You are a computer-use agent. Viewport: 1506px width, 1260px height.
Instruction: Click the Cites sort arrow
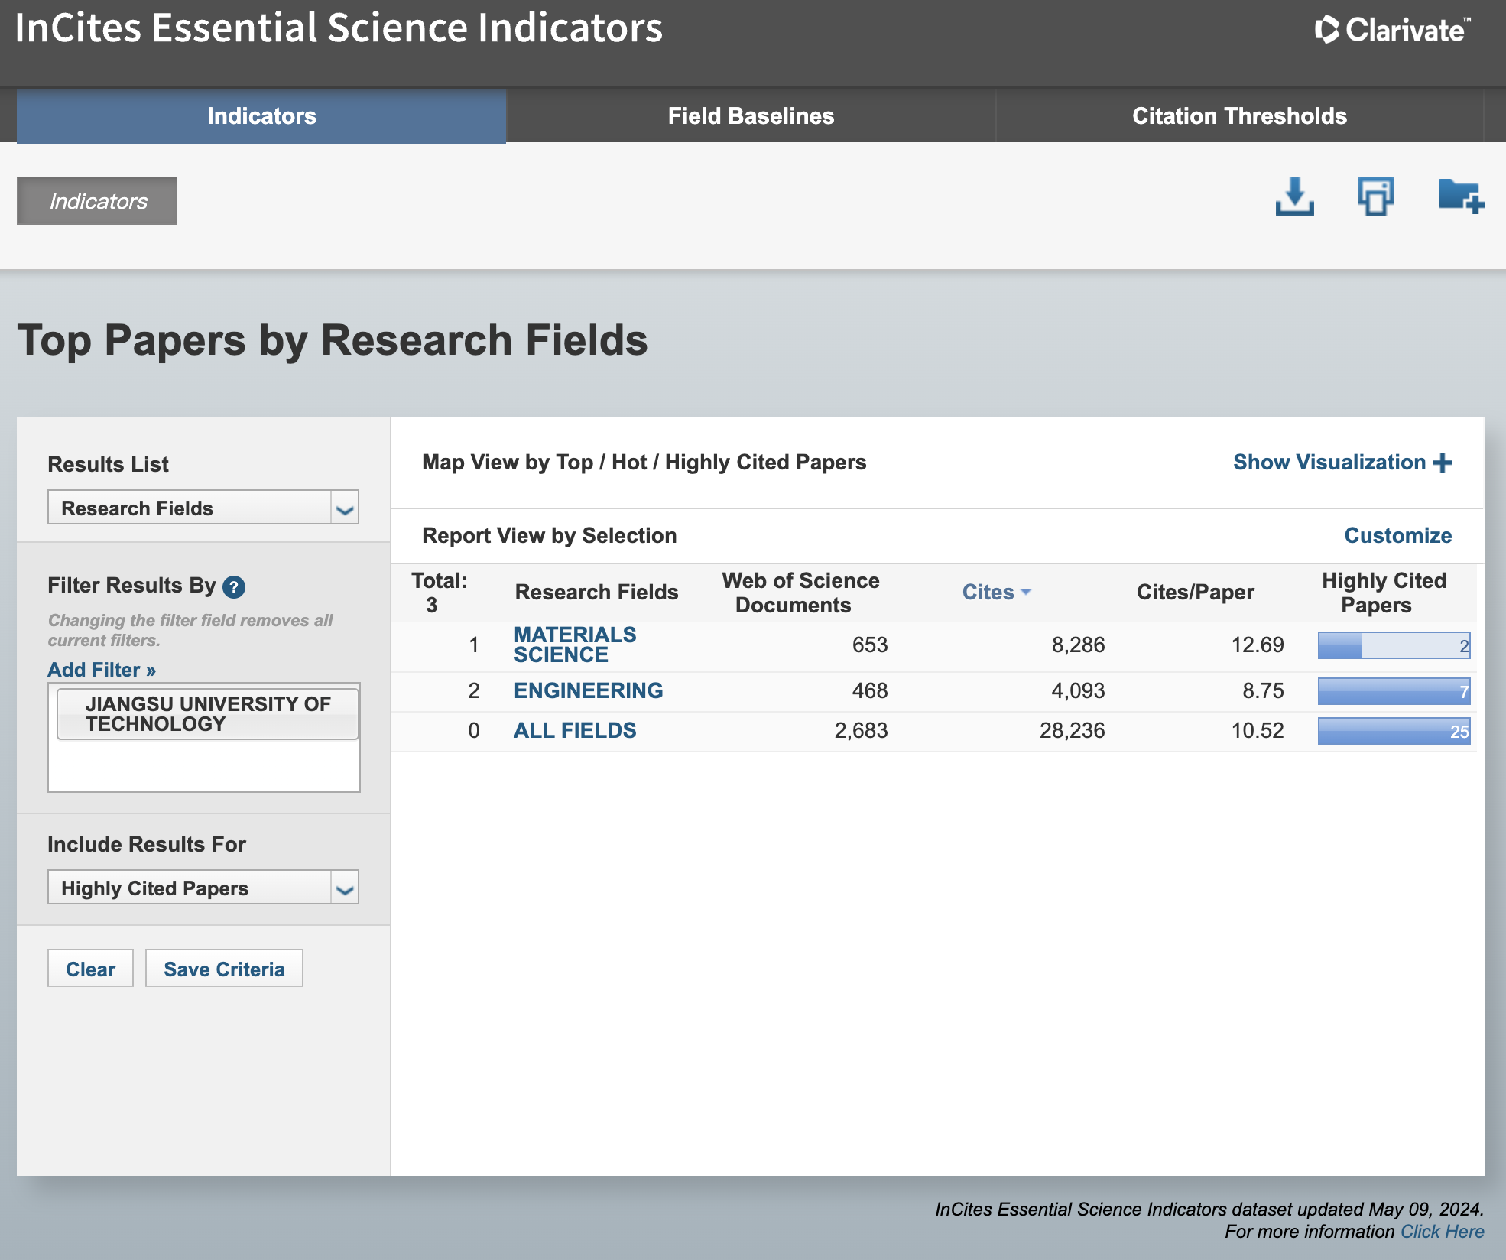[x=1026, y=592]
